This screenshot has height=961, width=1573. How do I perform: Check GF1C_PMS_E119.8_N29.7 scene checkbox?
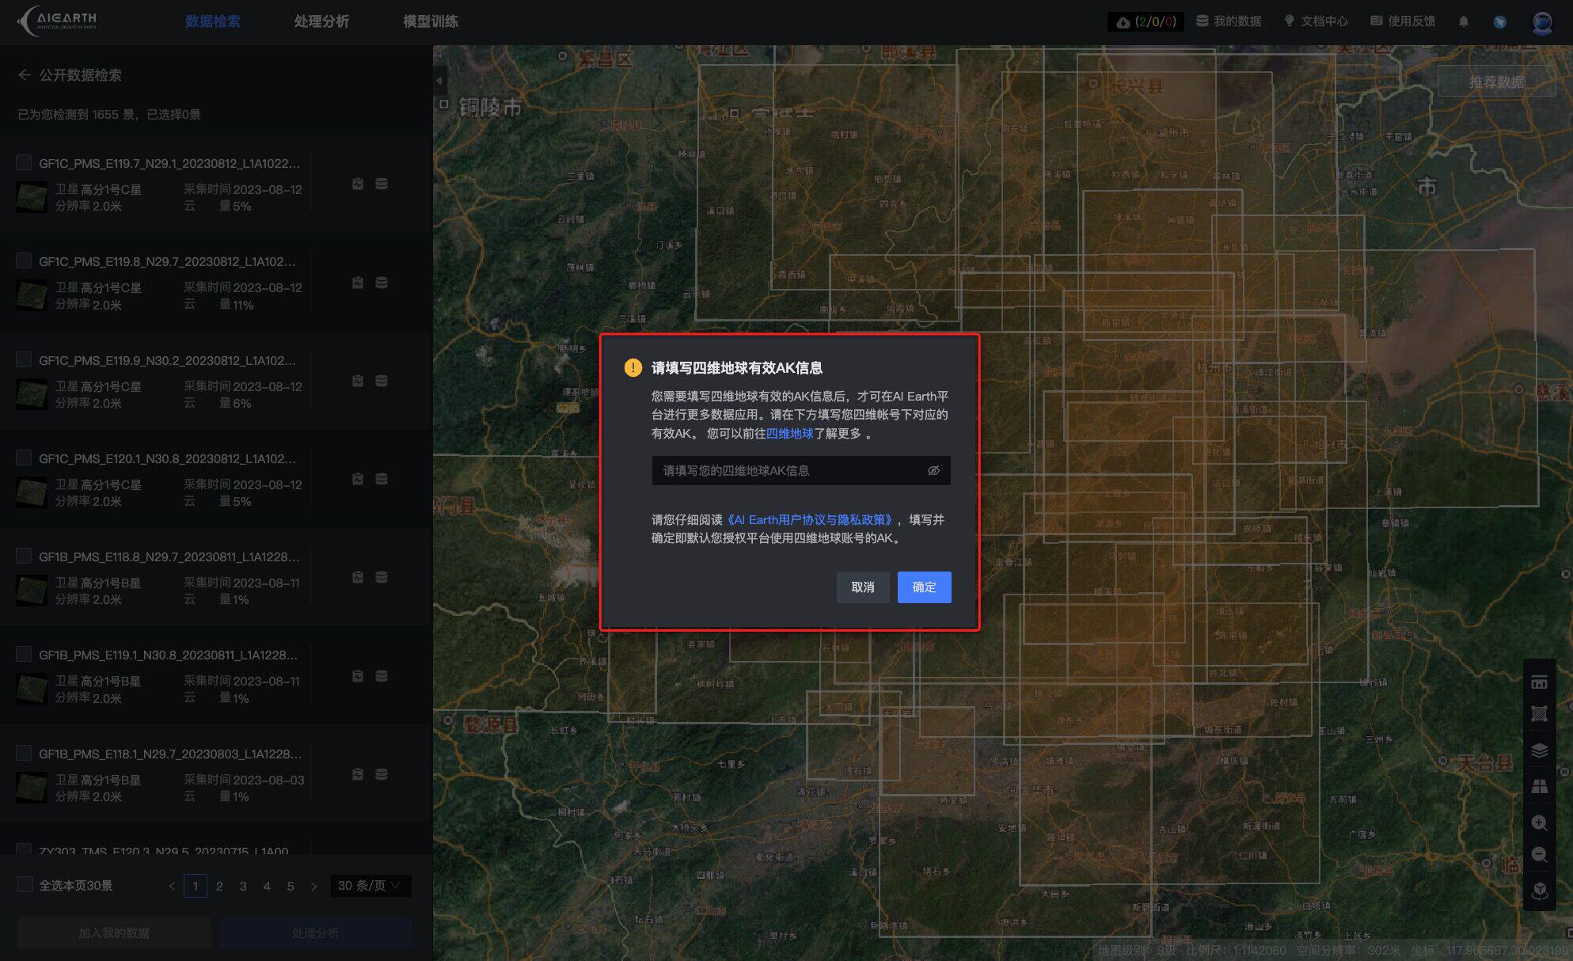[24, 260]
